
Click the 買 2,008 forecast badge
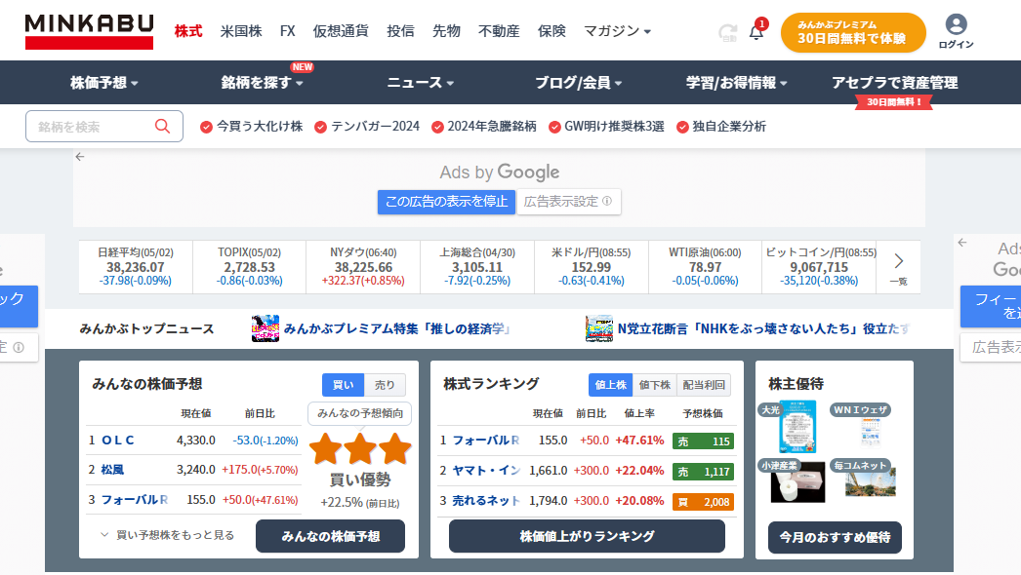pos(703,502)
